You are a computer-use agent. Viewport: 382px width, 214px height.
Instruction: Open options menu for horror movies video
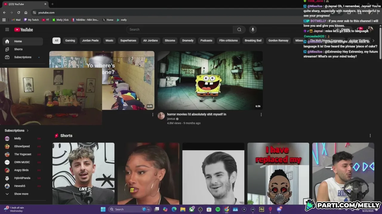tap(261, 114)
